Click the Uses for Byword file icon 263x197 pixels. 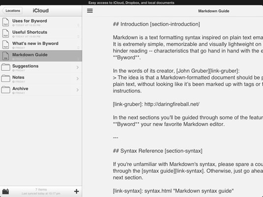coord(5,22)
